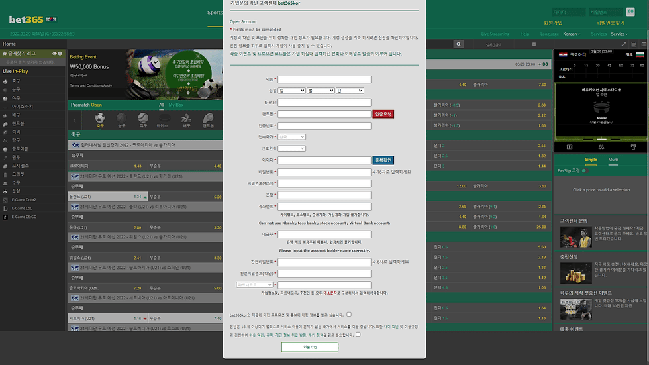Viewport: 649px width, 365px height.
Task: Open the Korean language dropdown in header
Action: tap(572, 34)
